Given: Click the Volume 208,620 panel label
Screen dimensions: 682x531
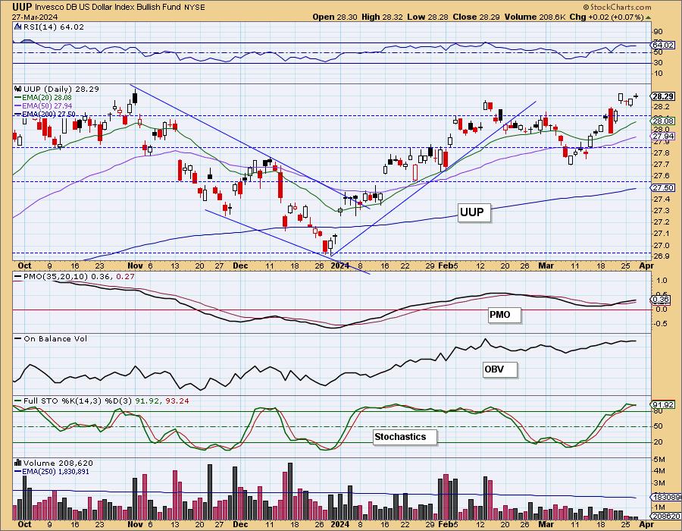Looking at the screenshot, I should coord(58,463).
